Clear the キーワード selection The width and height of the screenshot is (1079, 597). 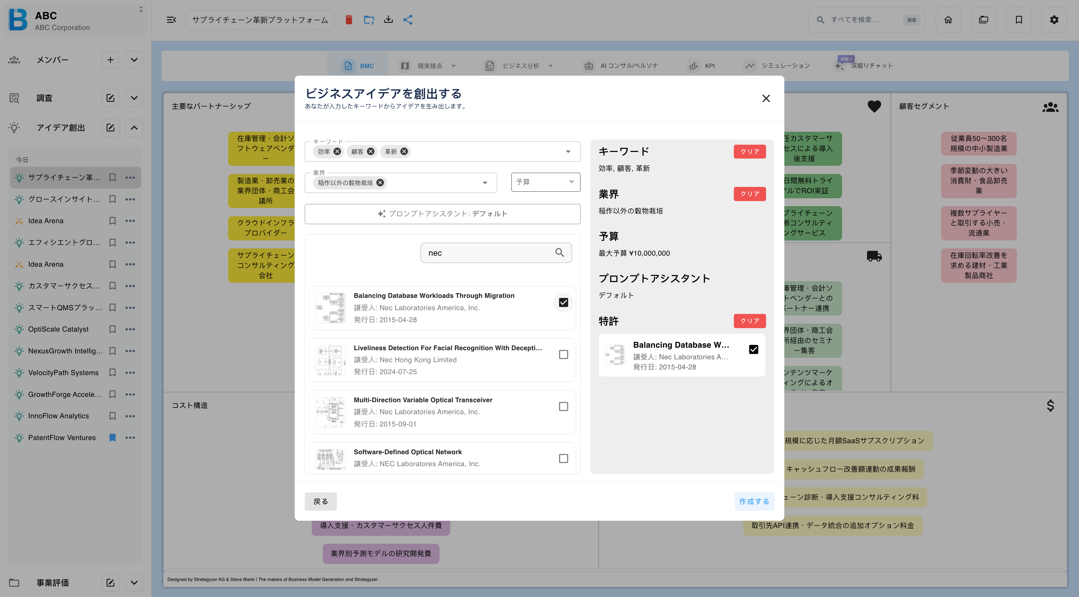pos(749,151)
